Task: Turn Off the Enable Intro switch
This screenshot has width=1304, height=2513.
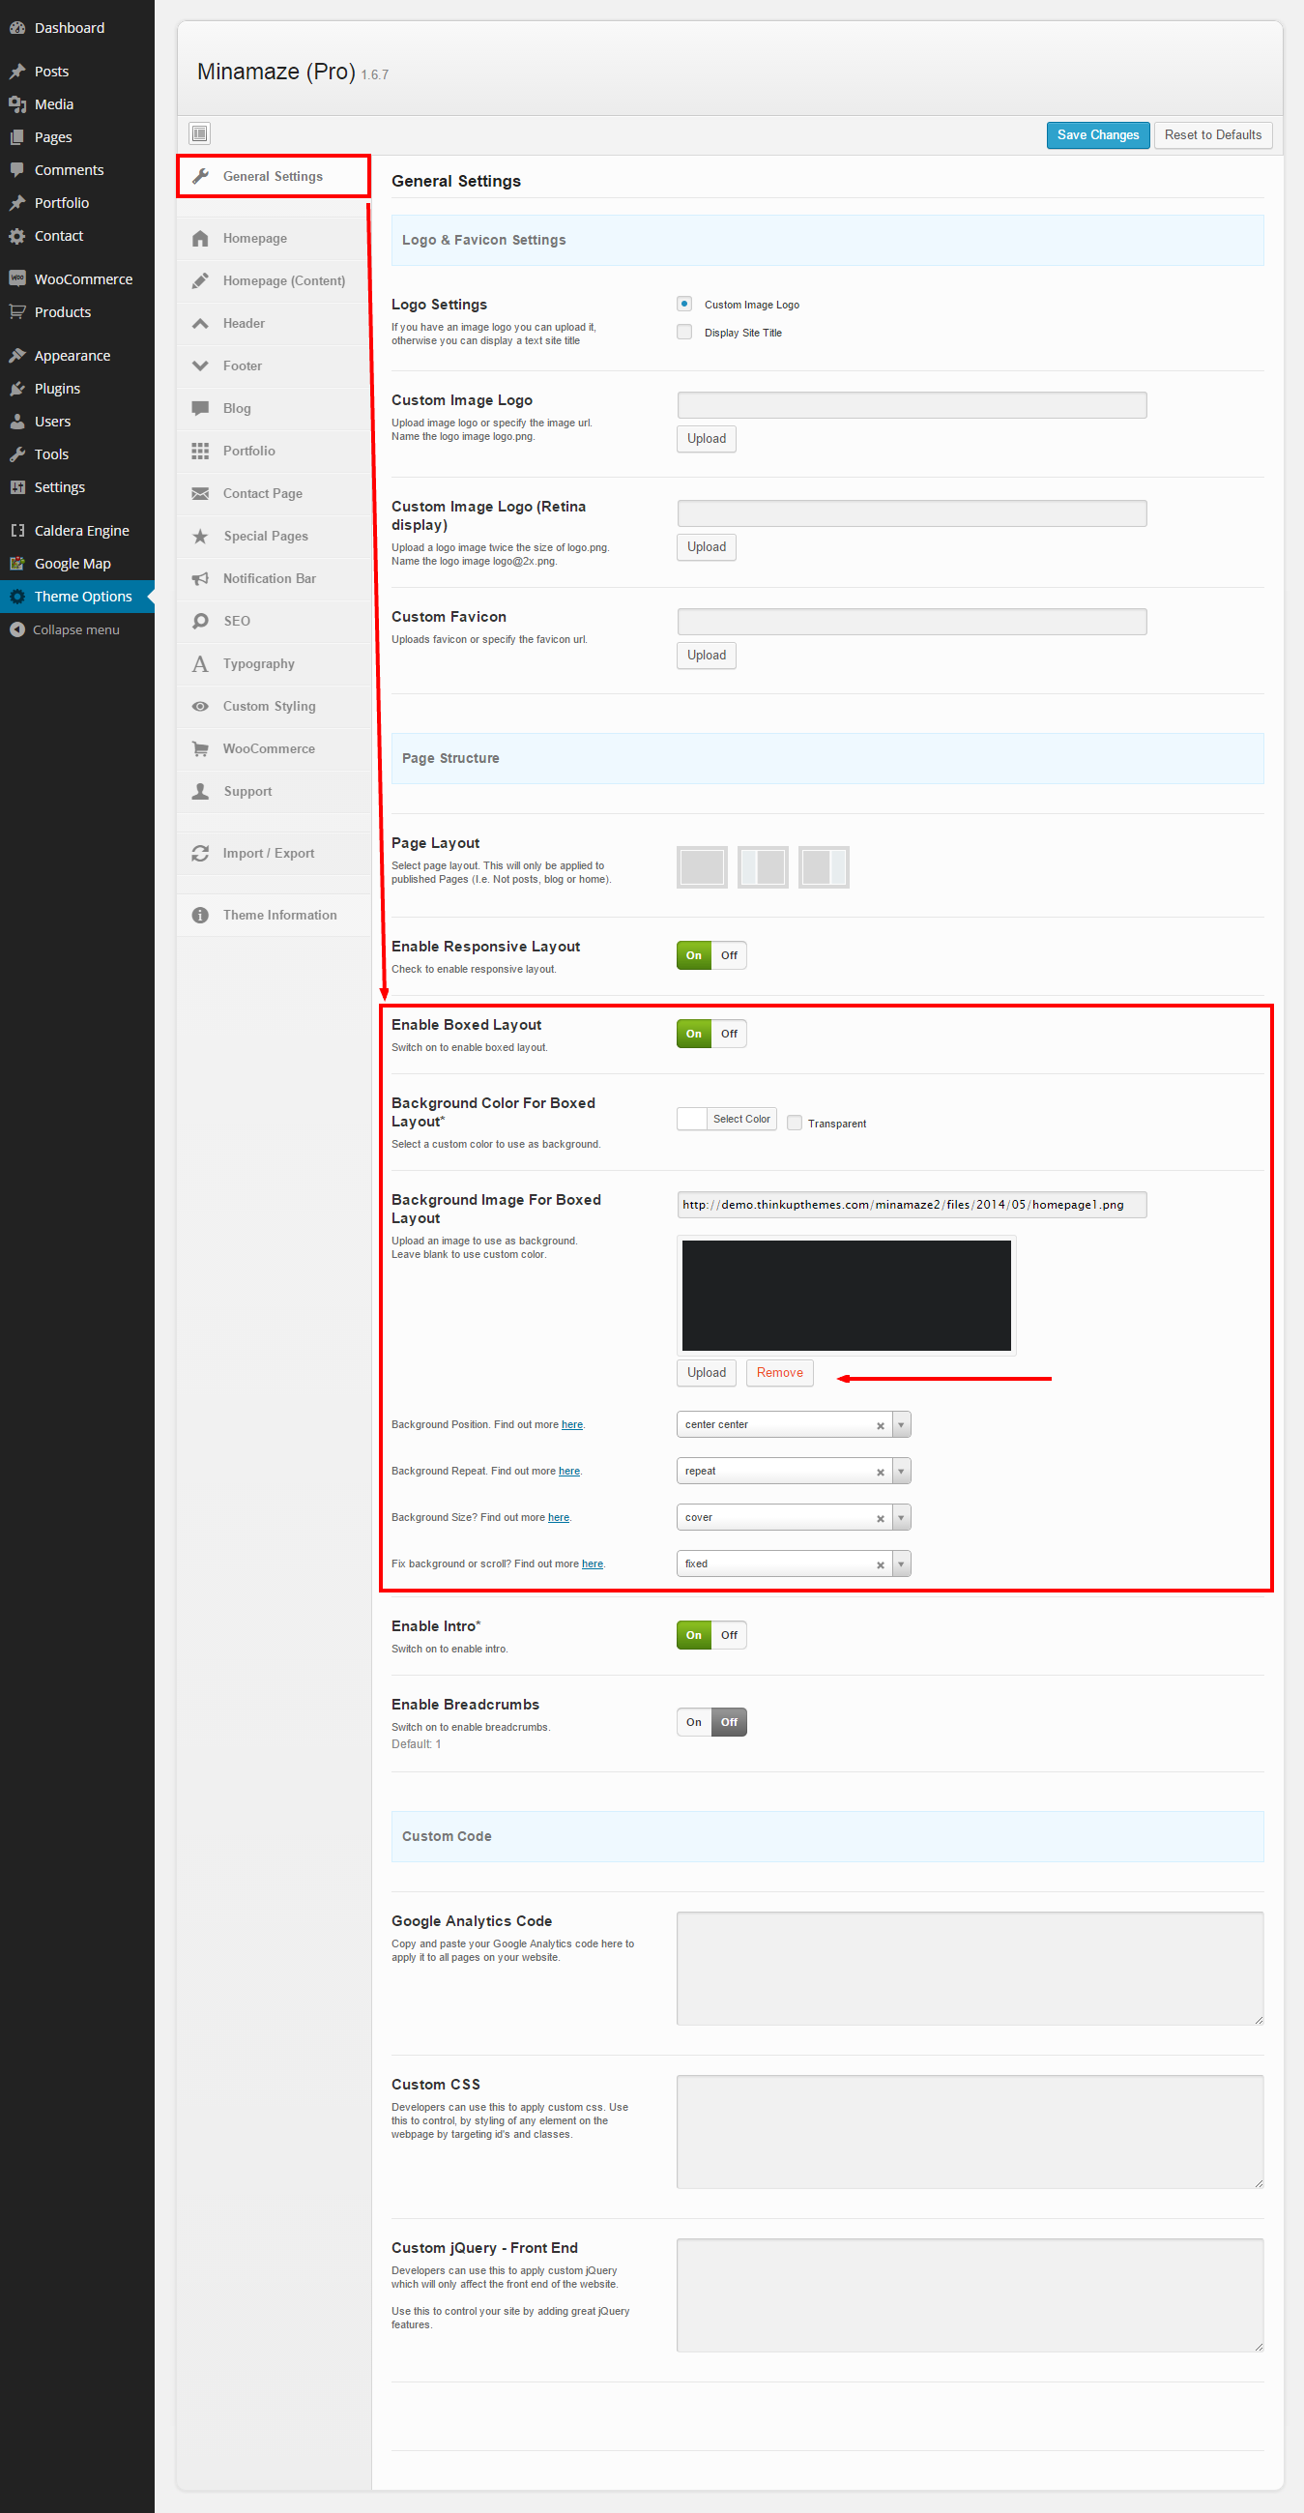Action: (x=729, y=1635)
